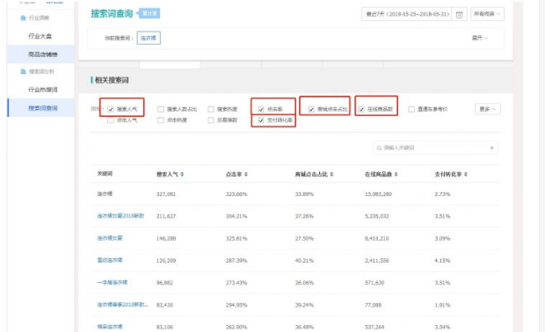Click the 相关搜索词 section heading
Screen dimensions: 545x332
tap(112, 80)
